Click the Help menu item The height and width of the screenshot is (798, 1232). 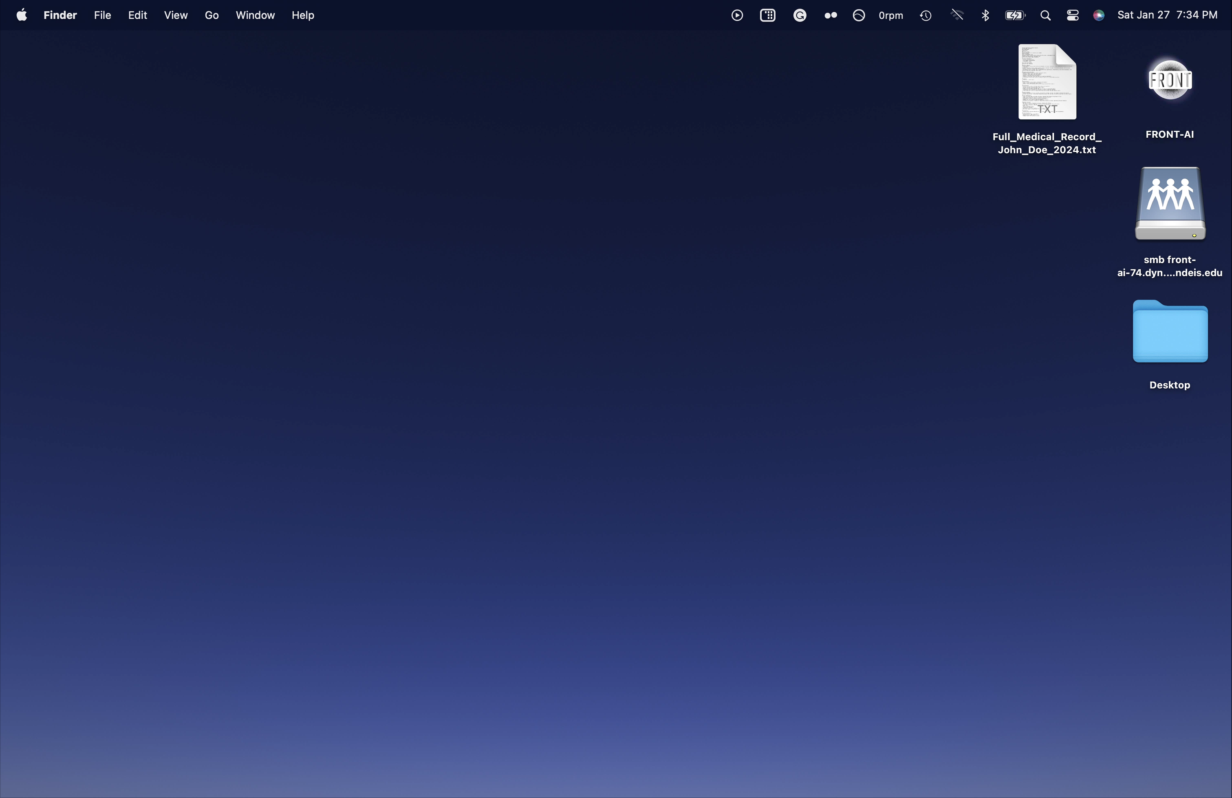coord(302,15)
